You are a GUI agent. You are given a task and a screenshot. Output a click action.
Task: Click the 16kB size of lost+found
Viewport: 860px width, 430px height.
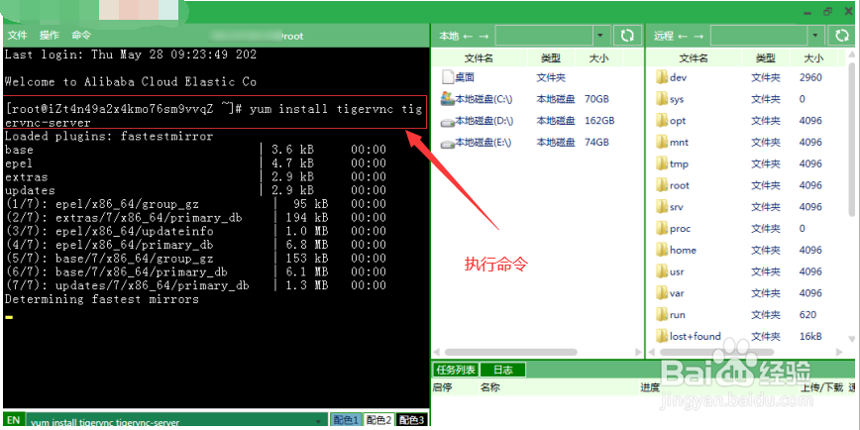click(x=810, y=336)
